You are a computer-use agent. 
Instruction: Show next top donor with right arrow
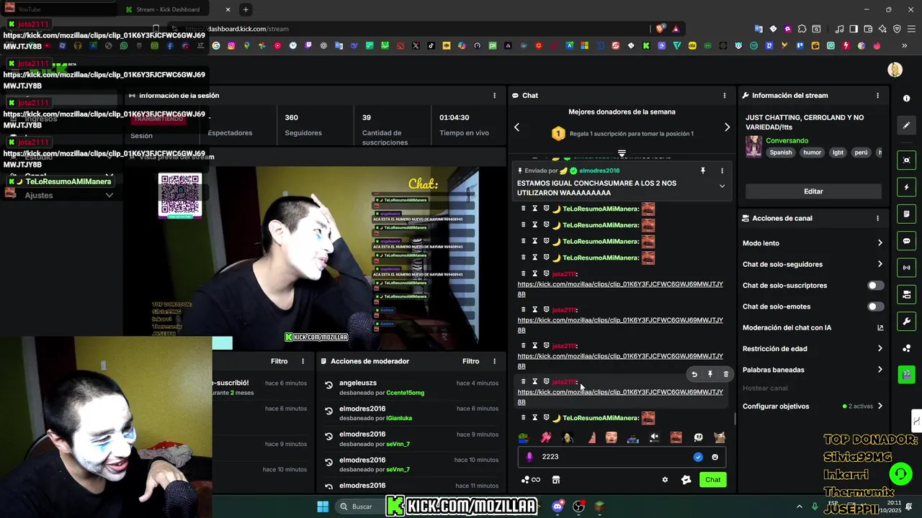coord(727,127)
